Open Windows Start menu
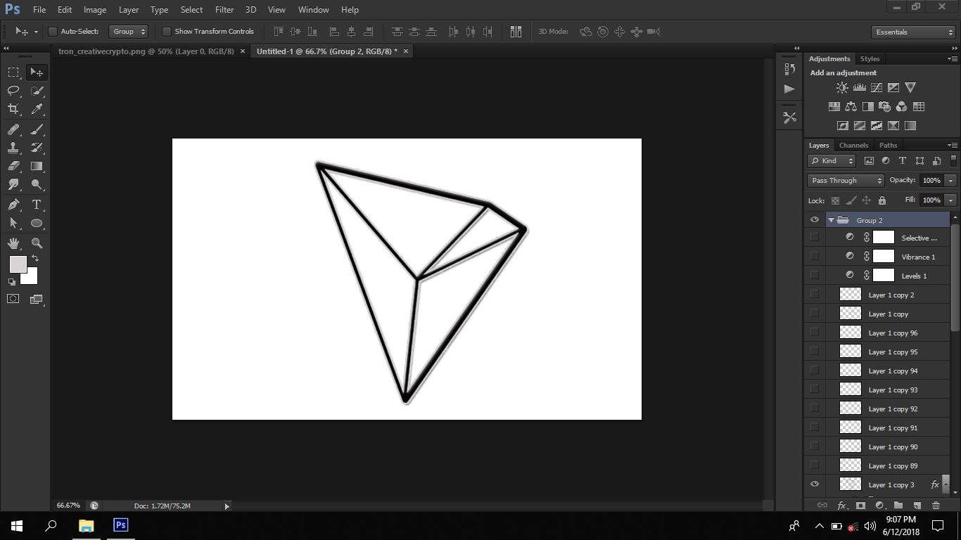The height and width of the screenshot is (540, 961). (x=17, y=525)
